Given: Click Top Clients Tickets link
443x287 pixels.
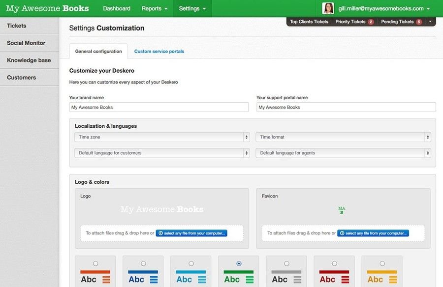Looking at the screenshot, I should pyautogui.click(x=309, y=22).
